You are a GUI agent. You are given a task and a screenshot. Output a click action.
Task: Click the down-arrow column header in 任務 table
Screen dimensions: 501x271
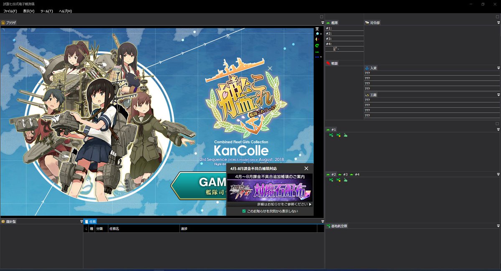(86, 229)
